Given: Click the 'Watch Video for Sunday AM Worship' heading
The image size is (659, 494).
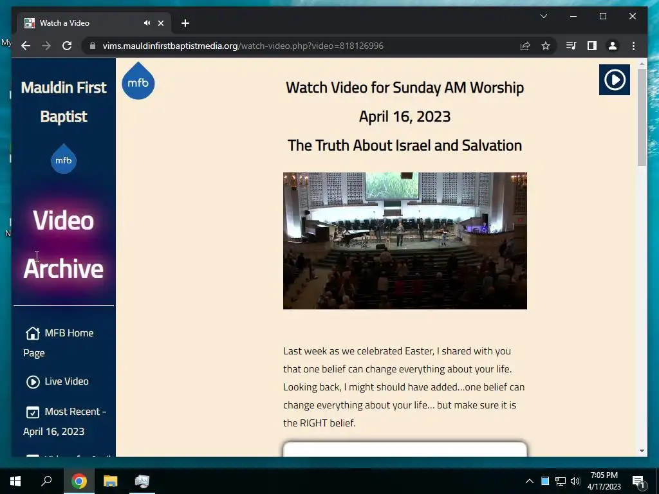Looking at the screenshot, I should 405,87.
